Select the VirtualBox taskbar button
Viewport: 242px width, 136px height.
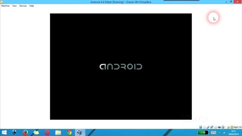point(80,133)
